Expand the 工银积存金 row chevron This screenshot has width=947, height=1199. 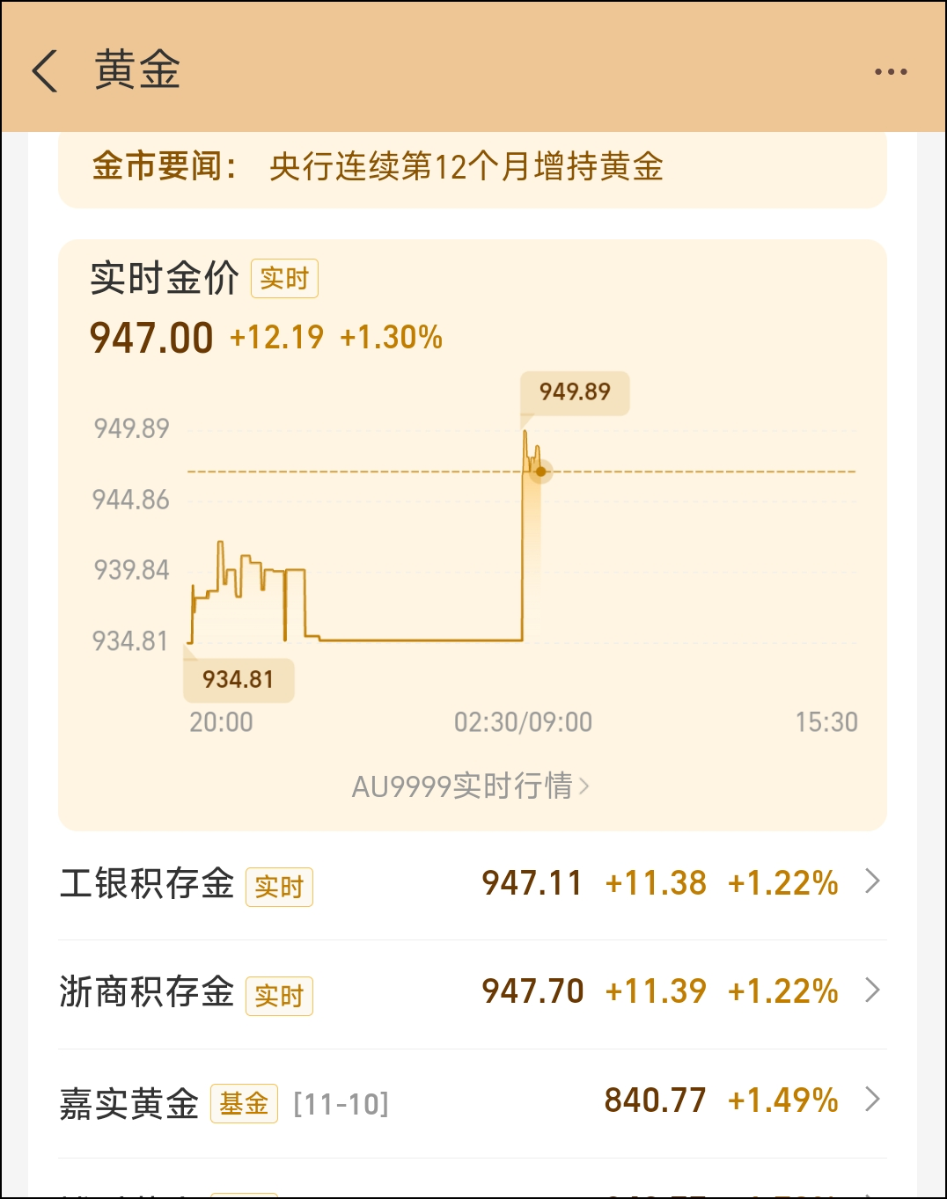coord(872,881)
